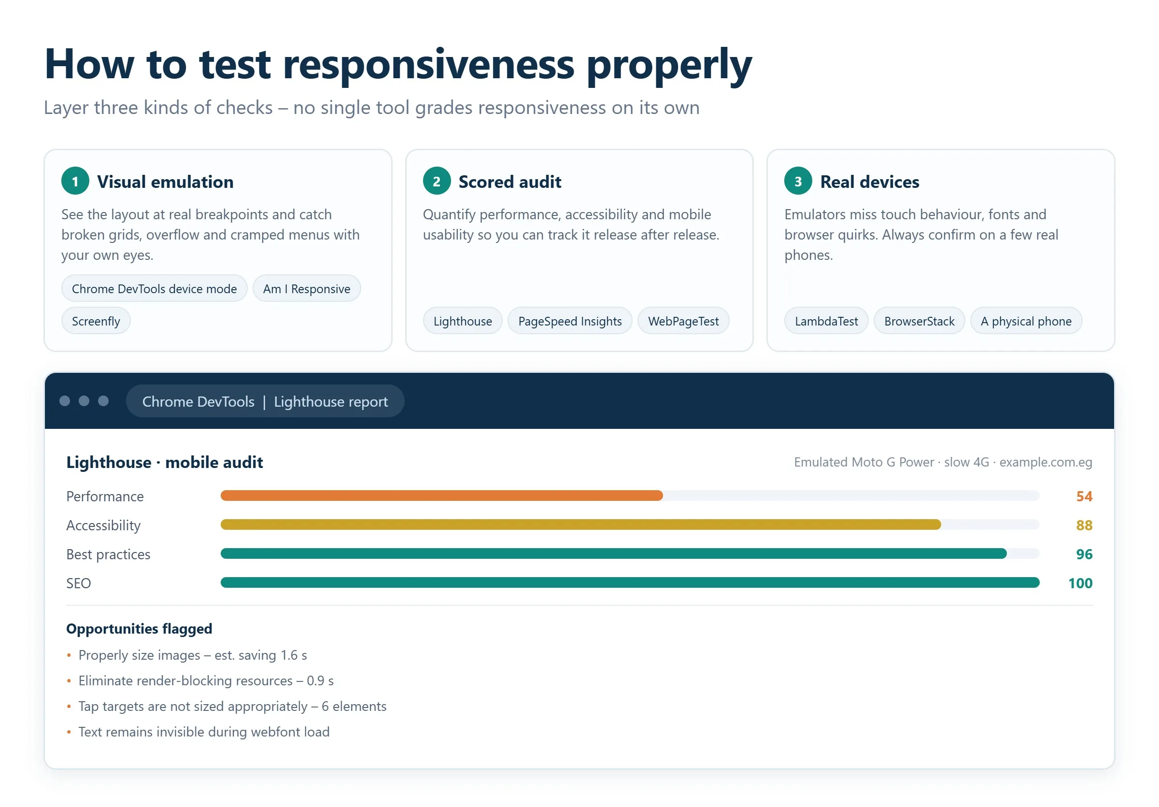
Task: Click the Layer three kinds of checks subtitle
Action: coord(371,108)
